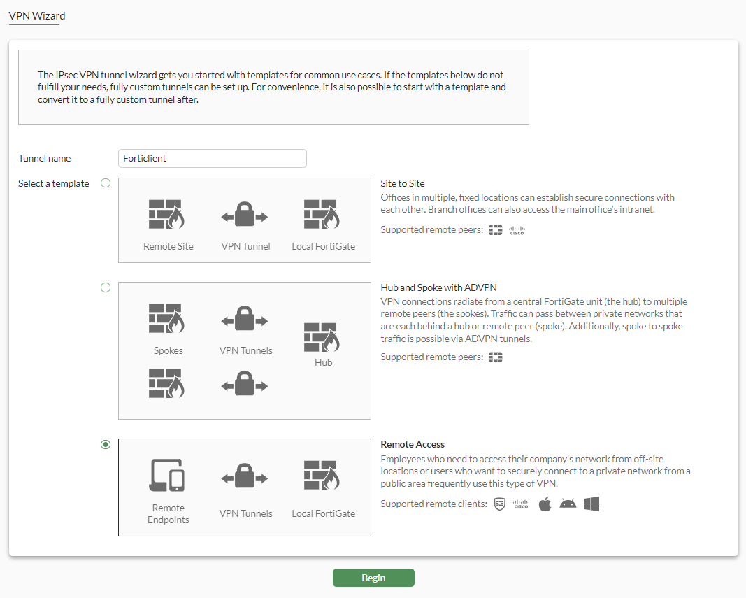Image resolution: width=746 pixels, height=598 pixels.
Task: Click the Tunnel name field containing Forticlient
Action: pos(212,158)
